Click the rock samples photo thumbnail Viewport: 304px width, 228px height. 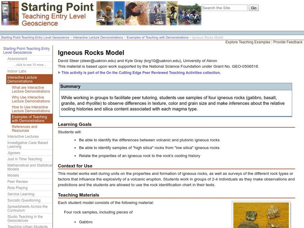click(261, 215)
